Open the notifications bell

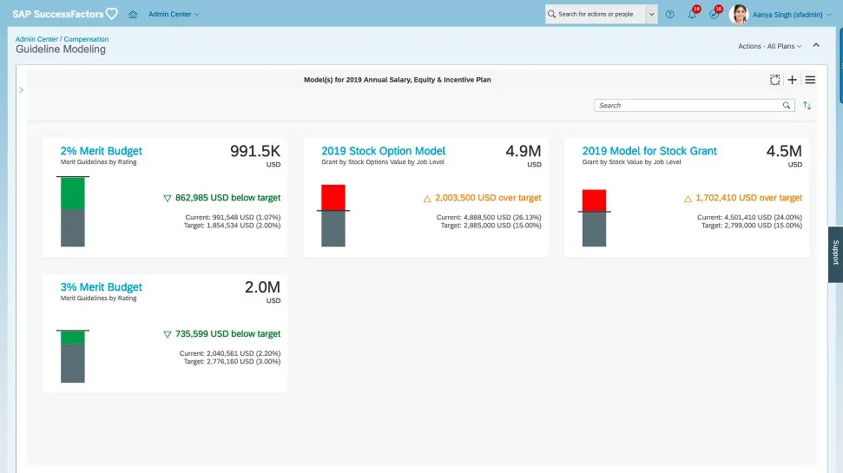click(692, 14)
